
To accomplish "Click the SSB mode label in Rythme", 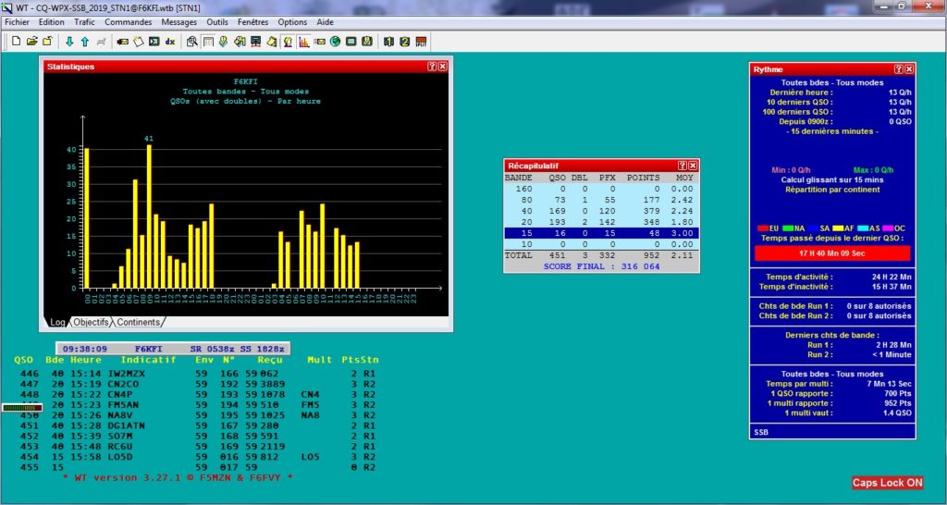I will pyautogui.click(x=761, y=432).
